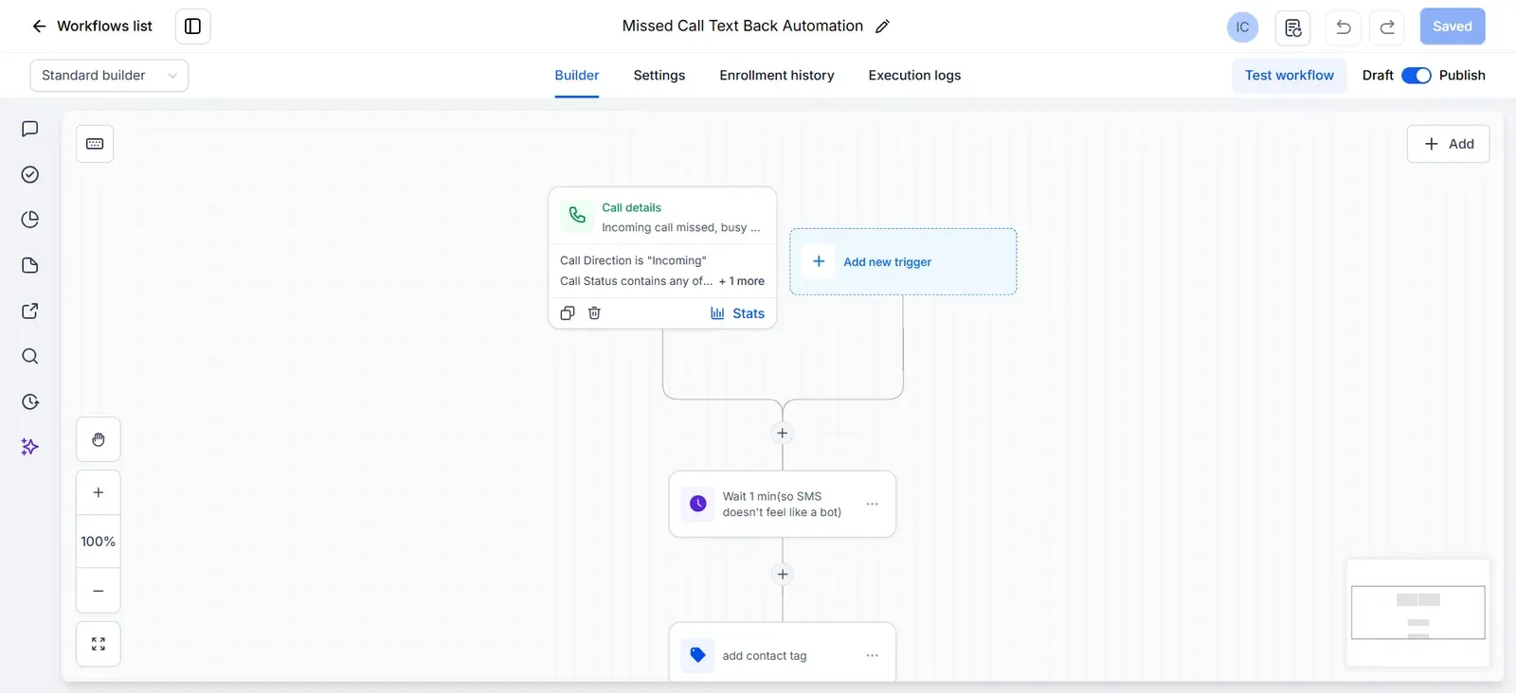
Task: Switch to the Builder tab
Action: (x=577, y=76)
